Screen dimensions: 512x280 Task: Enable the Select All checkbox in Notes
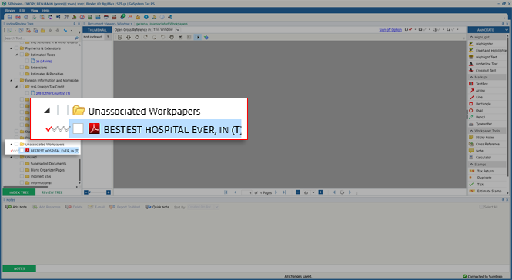[x=481, y=207]
